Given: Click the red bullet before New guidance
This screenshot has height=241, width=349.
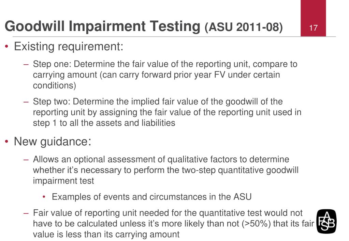Looking at the screenshot, I should 7,141.
